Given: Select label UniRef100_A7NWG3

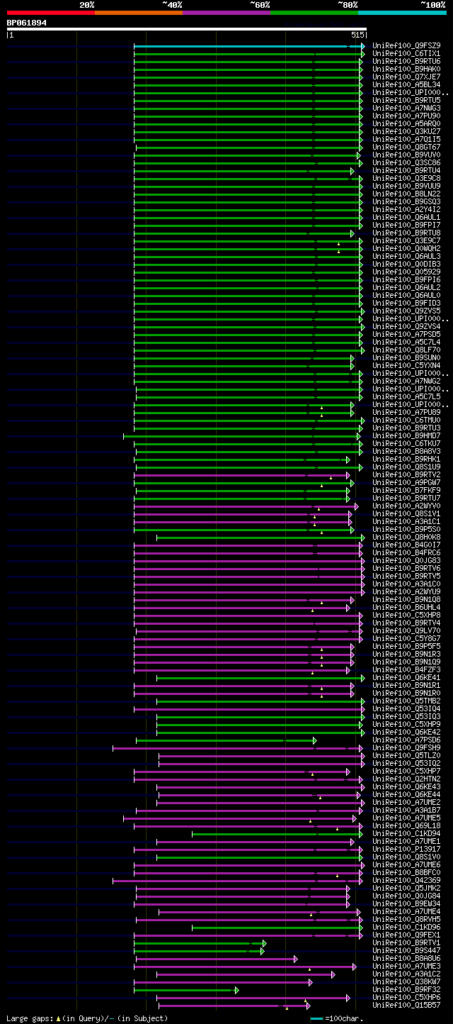Looking at the screenshot, I should point(406,108).
